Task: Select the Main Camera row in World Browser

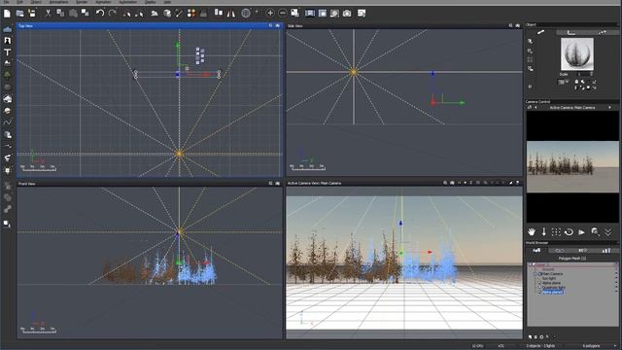Action: [553, 274]
